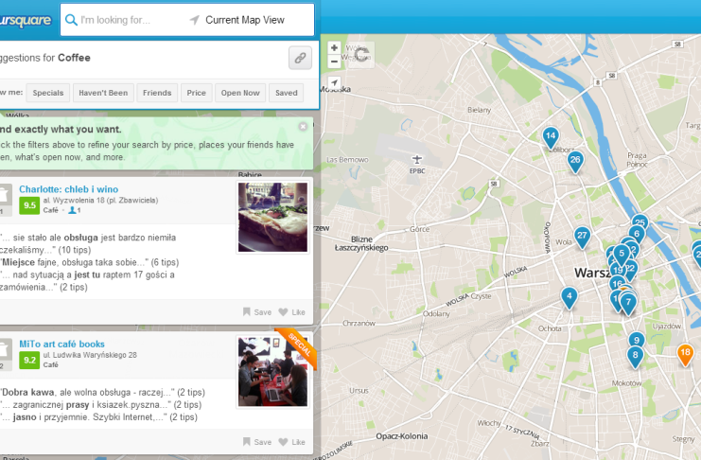Select map pin 25
The image size is (701, 460).
tap(640, 221)
